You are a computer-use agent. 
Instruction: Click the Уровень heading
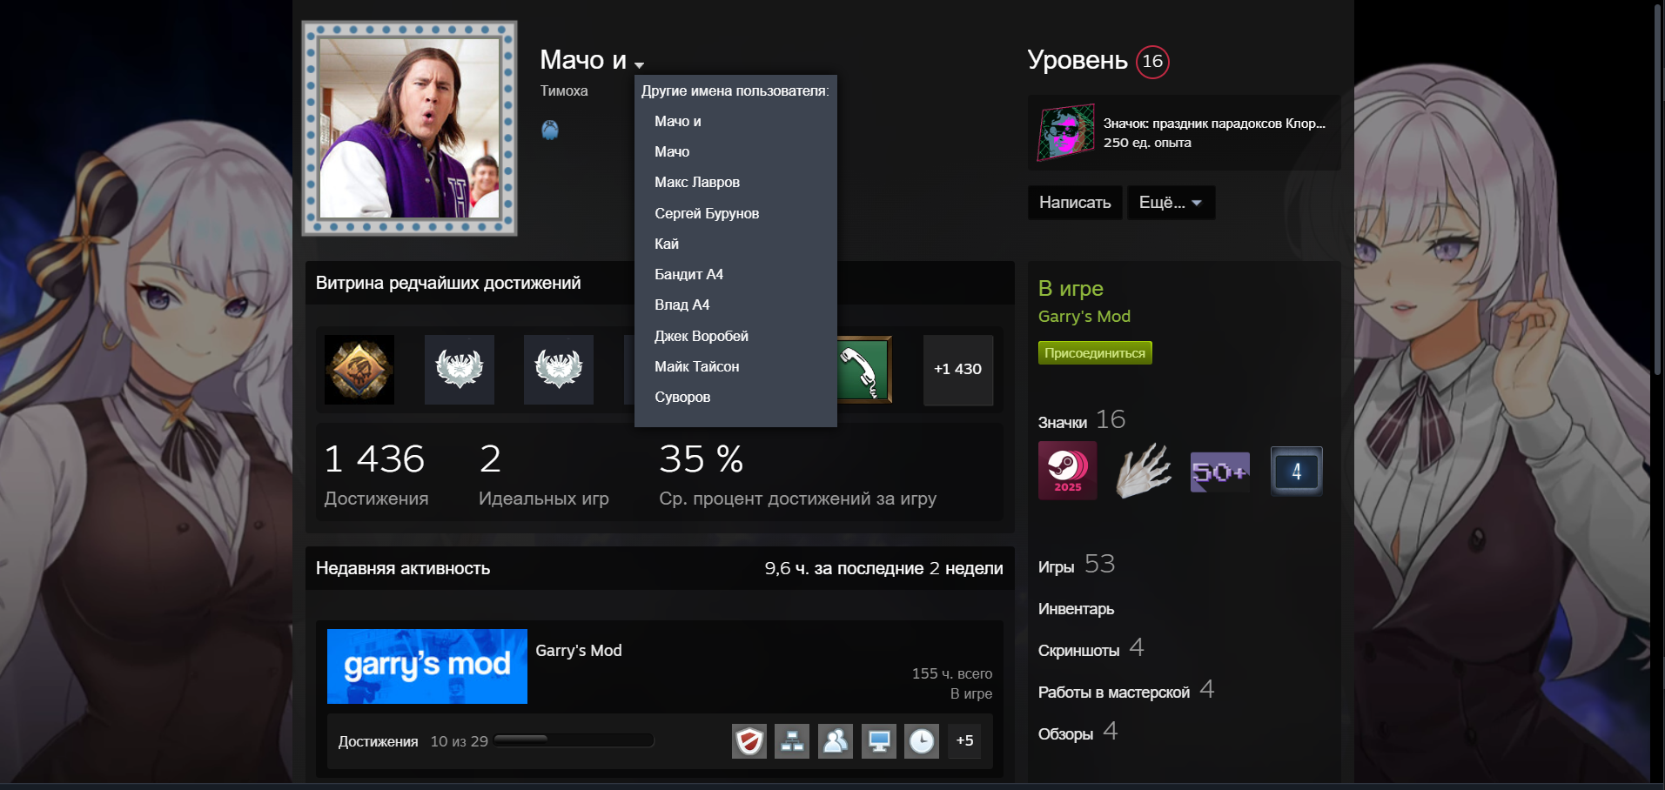(x=1078, y=60)
